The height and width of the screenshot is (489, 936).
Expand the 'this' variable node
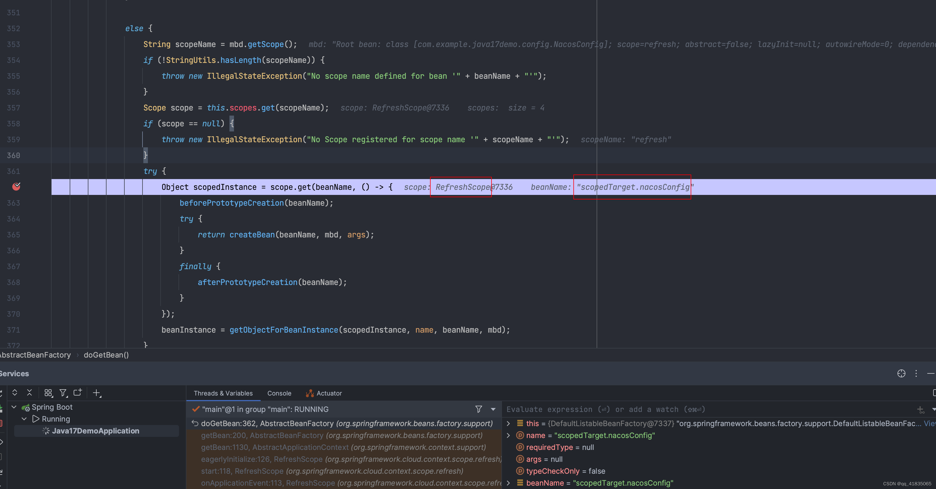[508, 423]
